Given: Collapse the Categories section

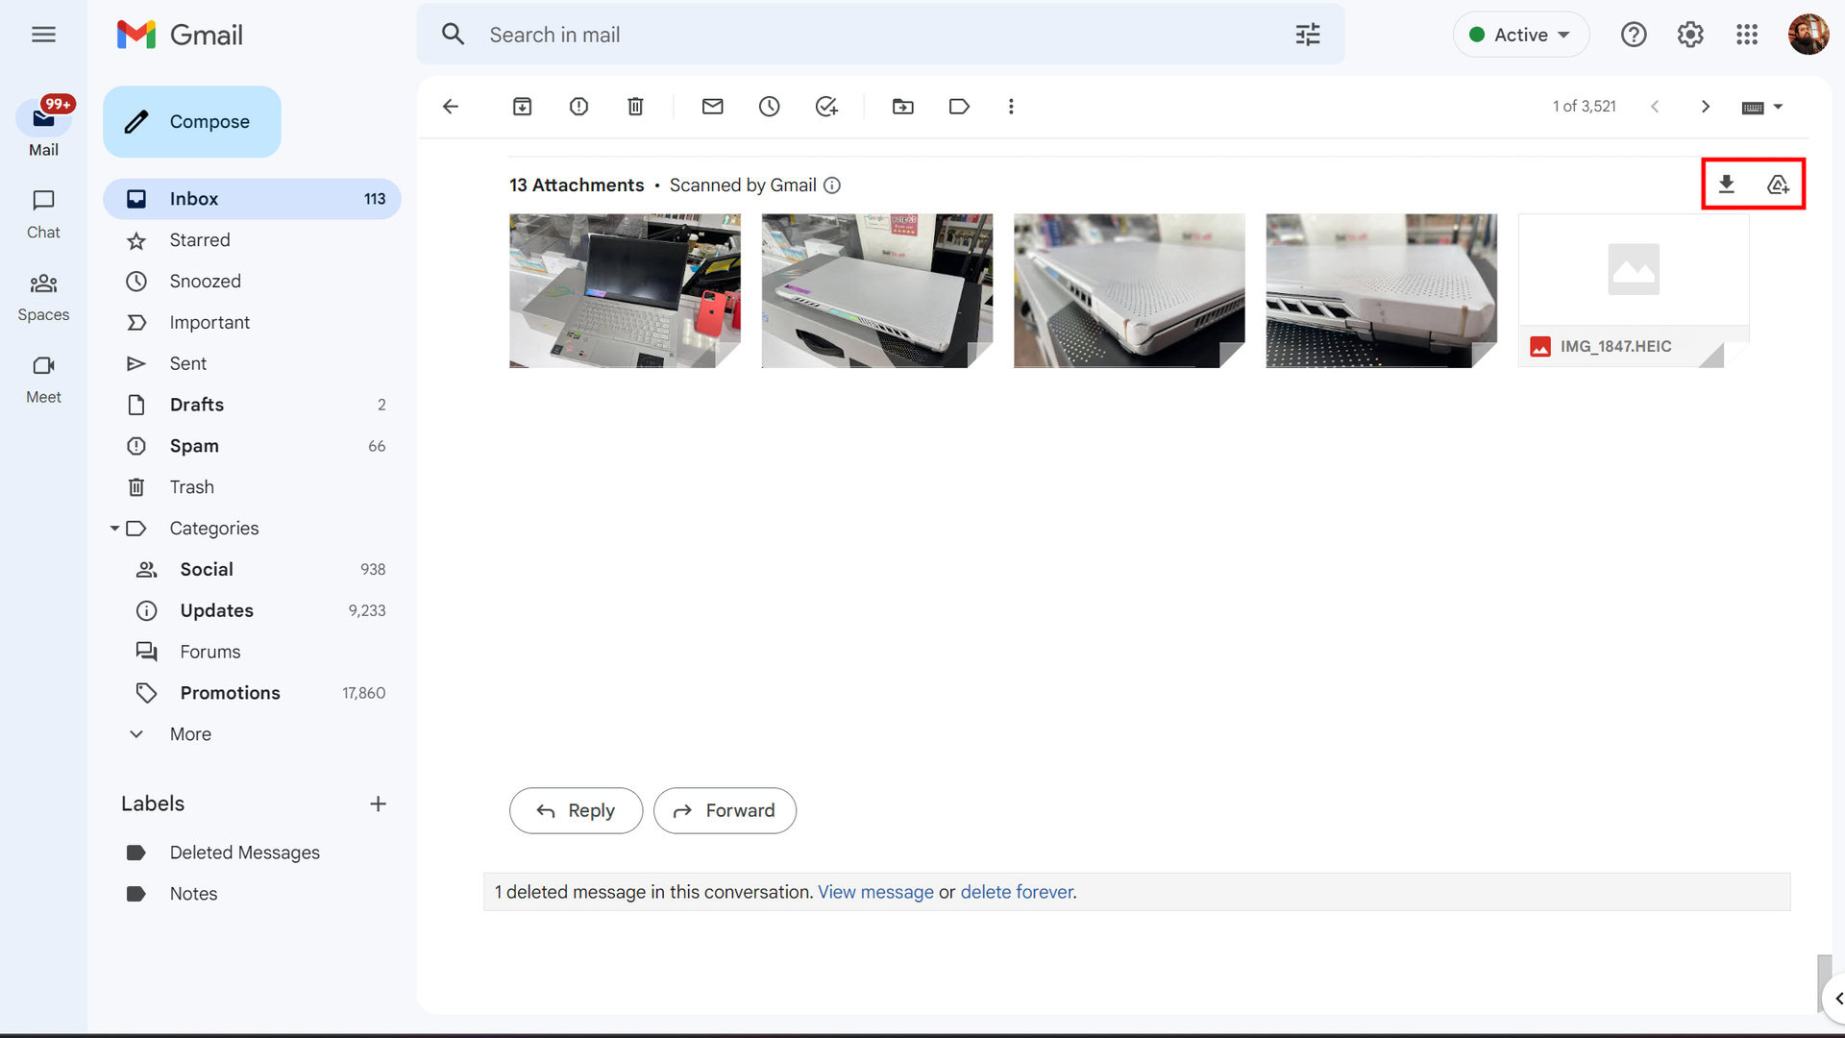Looking at the screenshot, I should tap(114, 529).
